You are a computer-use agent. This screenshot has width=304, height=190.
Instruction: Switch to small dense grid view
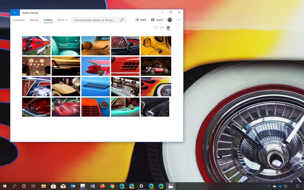(x=168, y=27)
